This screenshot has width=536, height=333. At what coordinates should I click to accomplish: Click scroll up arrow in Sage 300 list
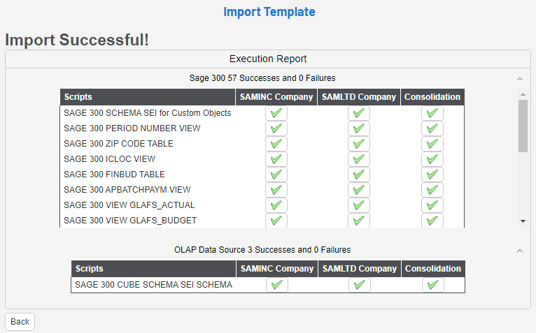523,94
